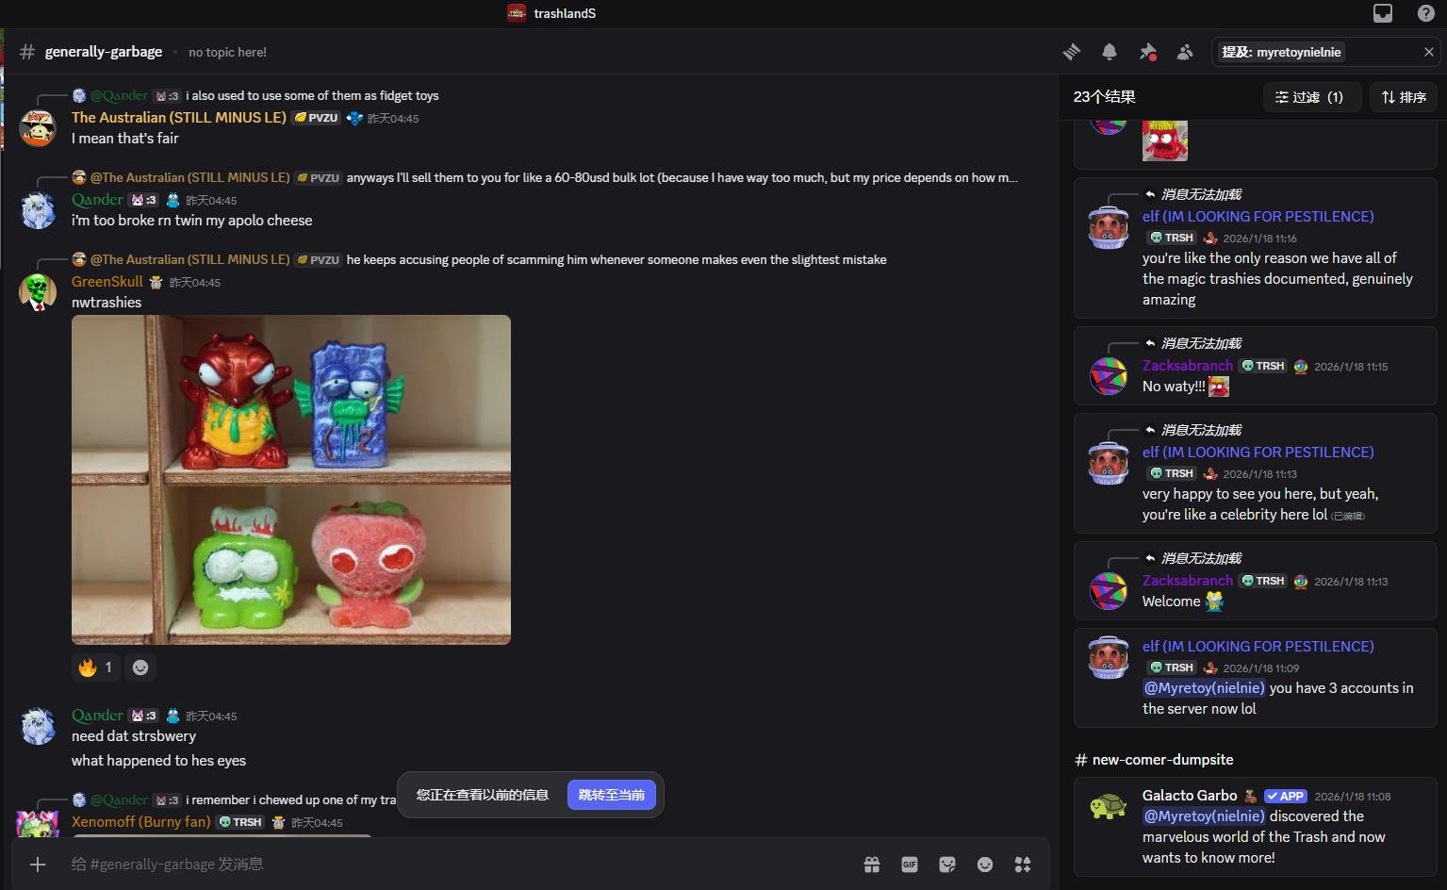Screen dimensions: 1447x890
Task: Open the 排序 sort dropdown
Action: [1404, 97]
